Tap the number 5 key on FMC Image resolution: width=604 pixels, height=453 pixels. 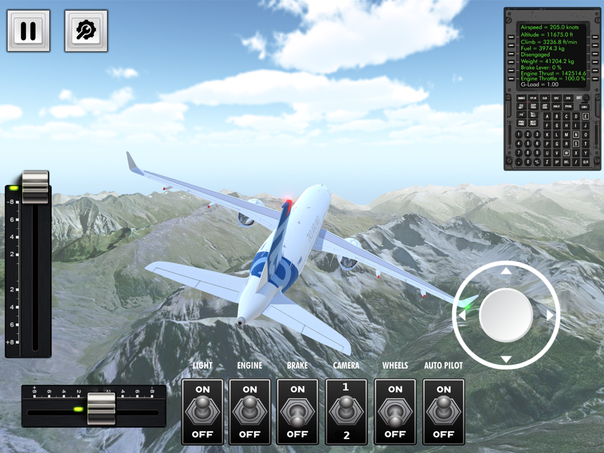[x=528, y=143]
